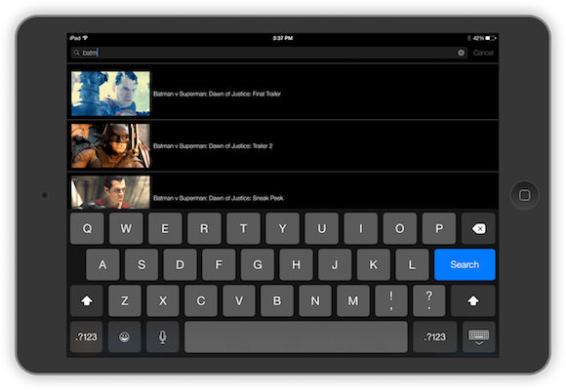Tap the C key

(201, 300)
